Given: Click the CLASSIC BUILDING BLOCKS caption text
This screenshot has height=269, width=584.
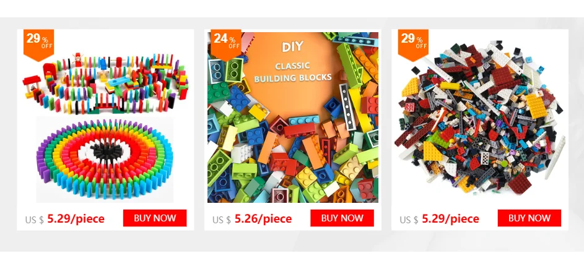Looking at the screenshot, I should click(292, 72).
